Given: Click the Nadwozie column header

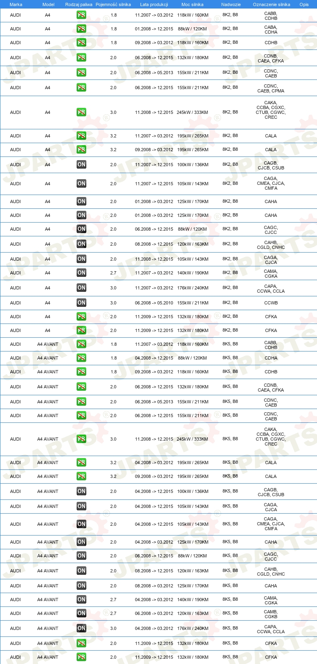Looking at the screenshot, I should (x=231, y=4).
